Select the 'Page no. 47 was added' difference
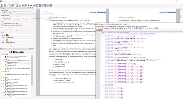 (13, 82)
